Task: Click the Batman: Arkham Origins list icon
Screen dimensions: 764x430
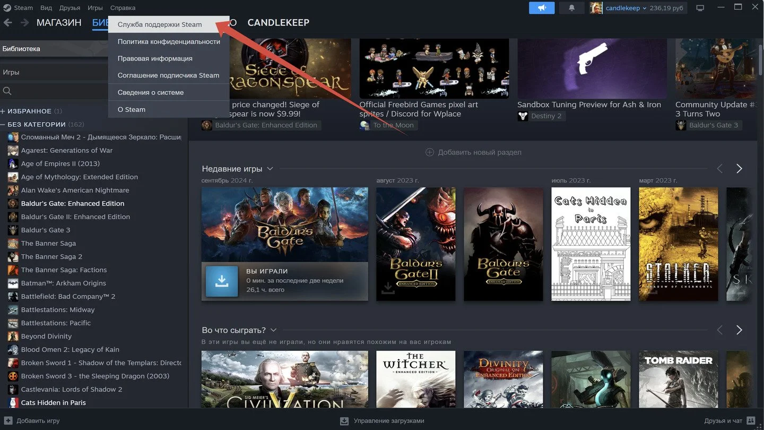Action: 13,283
